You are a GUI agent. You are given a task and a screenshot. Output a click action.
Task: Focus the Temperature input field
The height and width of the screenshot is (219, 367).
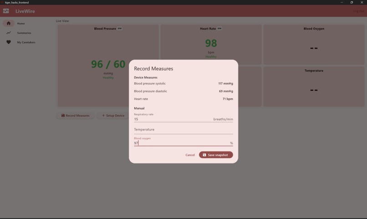click(183, 130)
